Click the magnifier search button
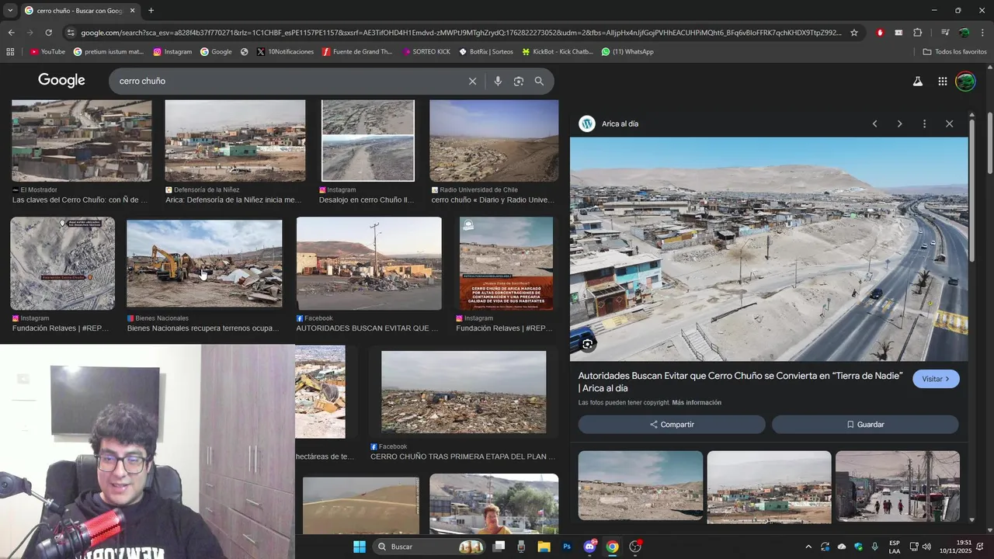Image resolution: width=994 pixels, height=559 pixels. pyautogui.click(x=540, y=82)
